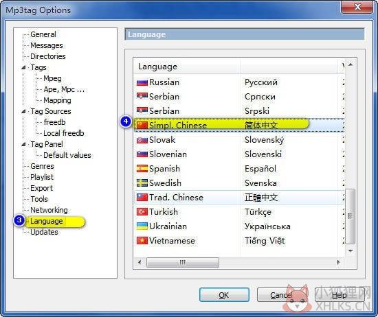Choose the Trad. Chinese language name
Screen dimensions: 378x317
point(176,198)
